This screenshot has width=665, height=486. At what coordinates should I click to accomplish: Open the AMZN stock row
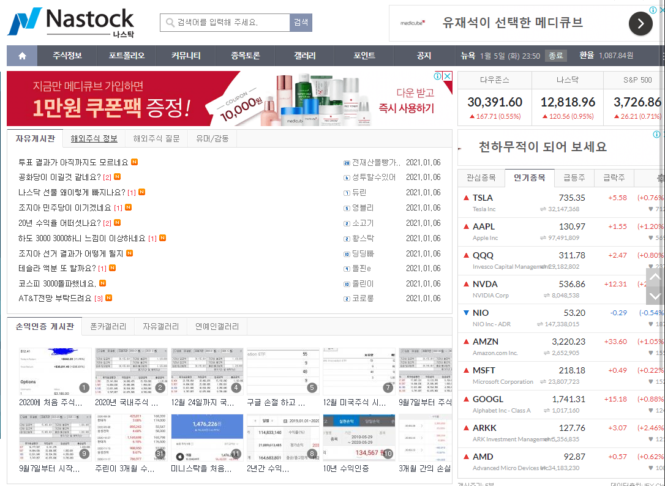(561, 347)
